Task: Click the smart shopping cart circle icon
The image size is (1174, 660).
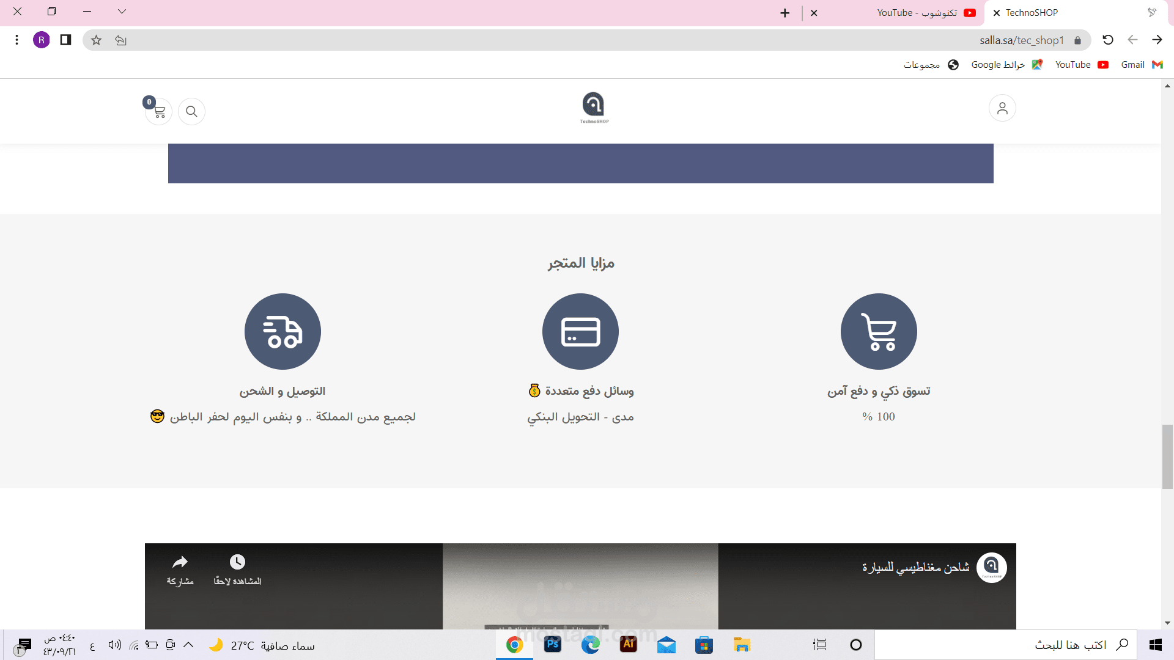Action: tap(879, 332)
